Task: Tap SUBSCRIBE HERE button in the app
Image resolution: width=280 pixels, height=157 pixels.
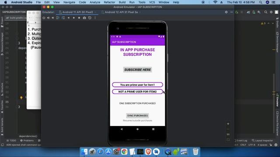Action: (x=137, y=70)
